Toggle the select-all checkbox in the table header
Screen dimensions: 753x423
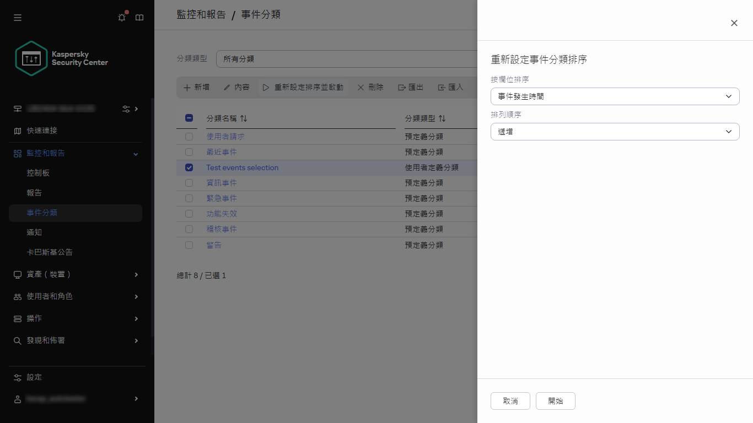pos(189,118)
